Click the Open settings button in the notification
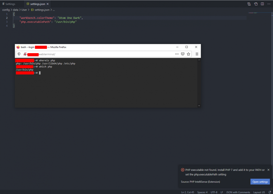This screenshot has height=194, width=273. [260, 182]
